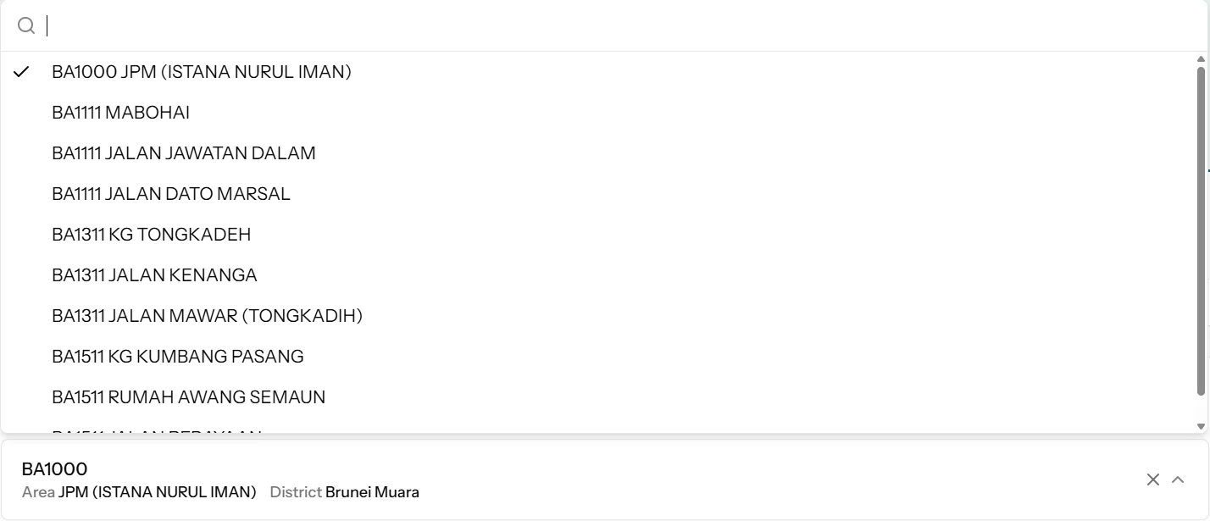The width and height of the screenshot is (1210, 521).
Task: Select BA1511 RUMAH AWANG SEMAUN
Action: pos(188,397)
